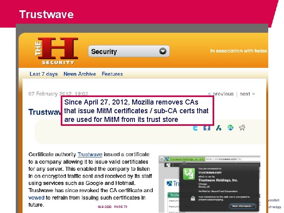284x213 pixels.
Task: Share article on Facebook
Action: 207,128
